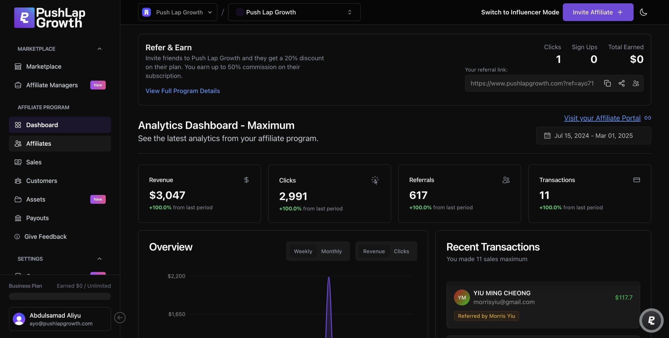Open the Payouts page in sidebar
Image resolution: width=669 pixels, height=338 pixels.
(x=37, y=218)
